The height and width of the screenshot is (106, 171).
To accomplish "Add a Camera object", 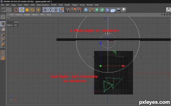I will (x=119, y=10).
